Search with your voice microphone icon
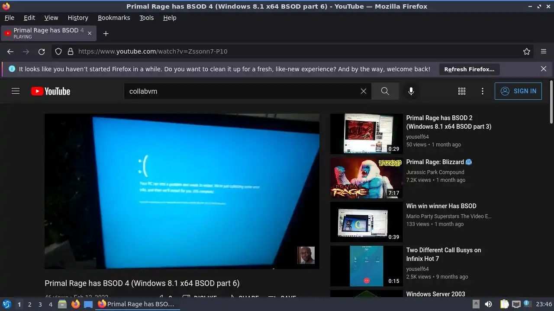Image resolution: width=554 pixels, height=311 pixels. click(411, 91)
